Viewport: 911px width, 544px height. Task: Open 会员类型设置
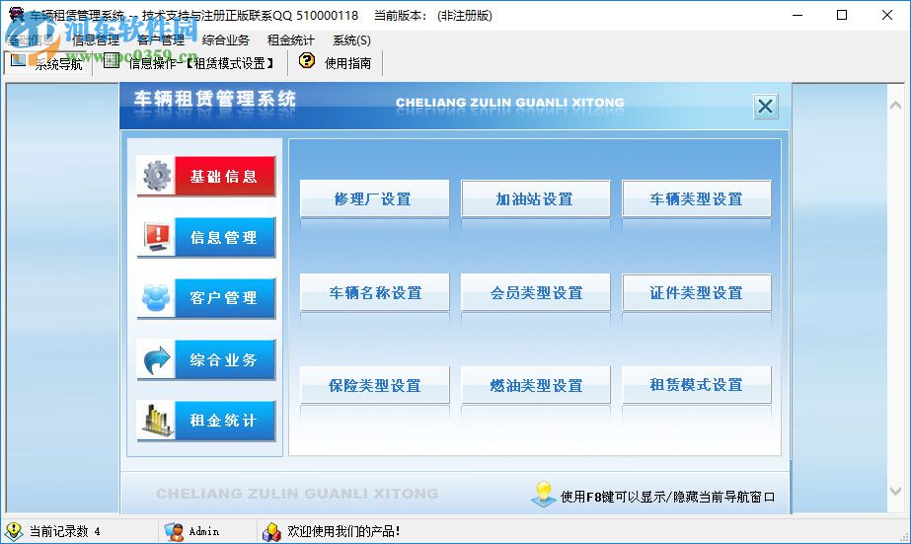pyautogui.click(x=536, y=292)
